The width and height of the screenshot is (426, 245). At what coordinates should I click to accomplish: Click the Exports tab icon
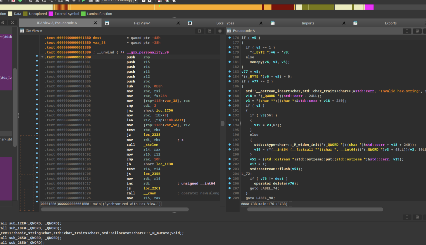tap(355, 23)
